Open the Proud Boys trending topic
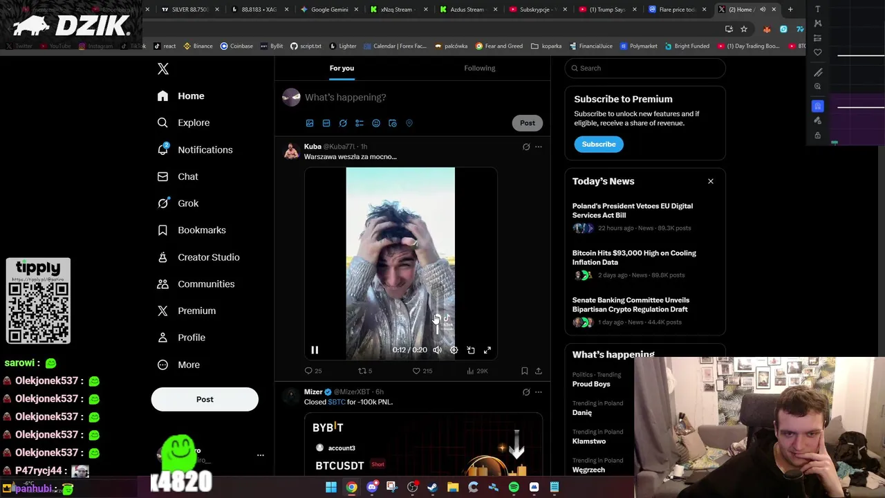This screenshot has height=498, width=885. point(591,384)
